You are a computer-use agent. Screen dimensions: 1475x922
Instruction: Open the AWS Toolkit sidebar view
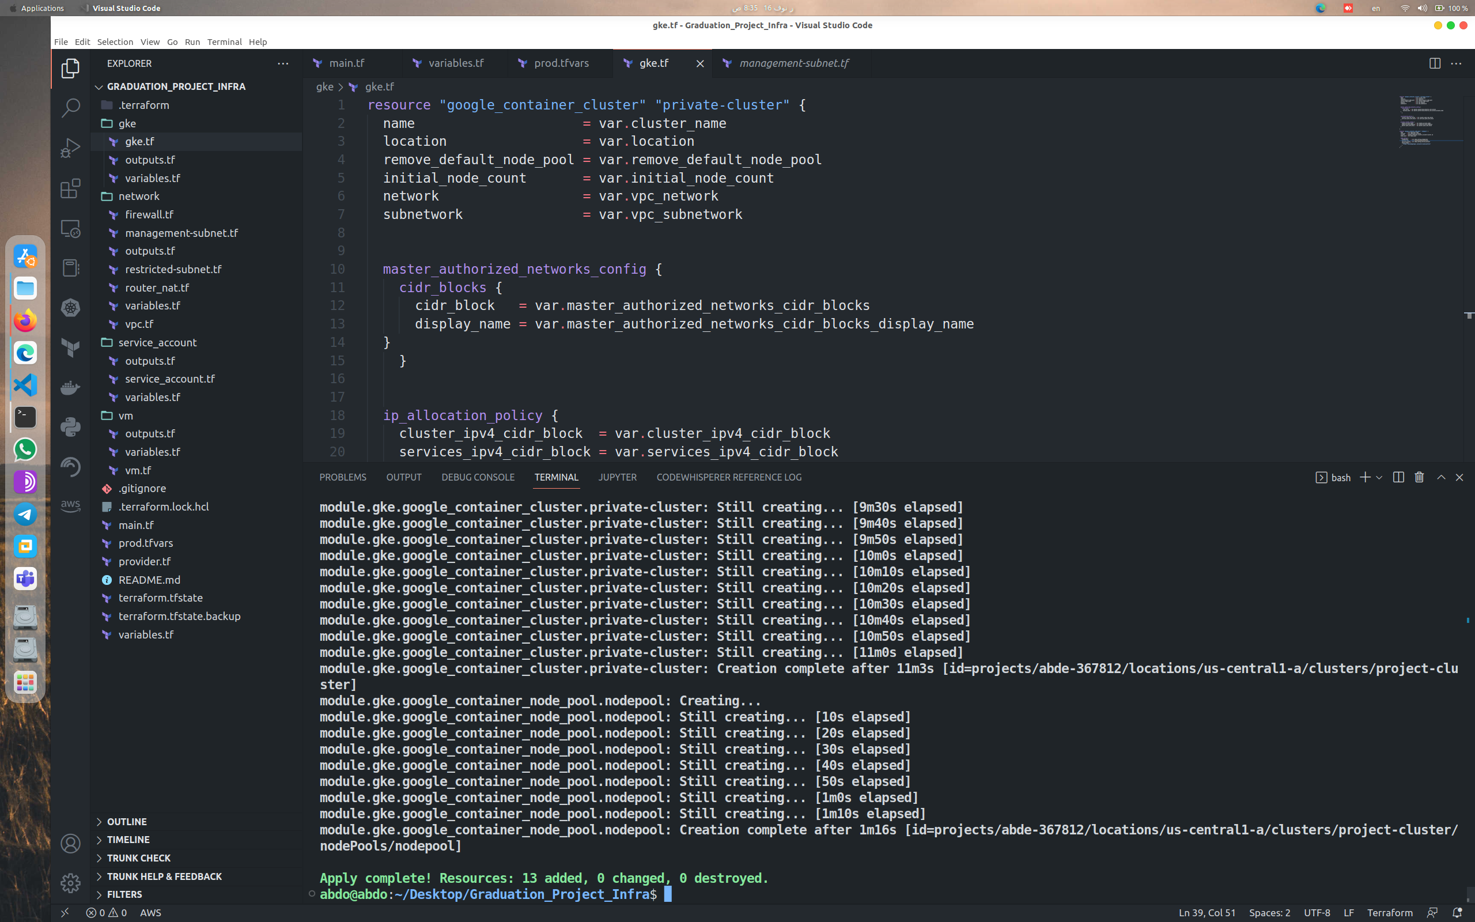(70, 505)
